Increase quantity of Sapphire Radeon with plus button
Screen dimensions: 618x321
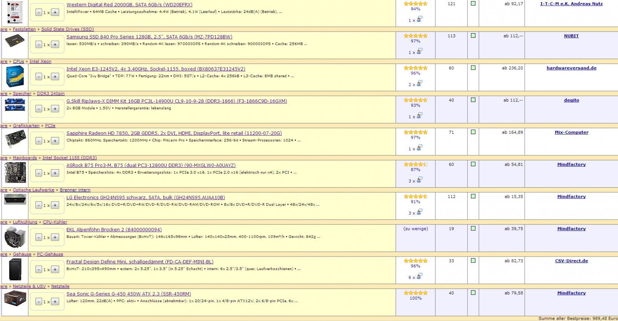coord(55,141)
